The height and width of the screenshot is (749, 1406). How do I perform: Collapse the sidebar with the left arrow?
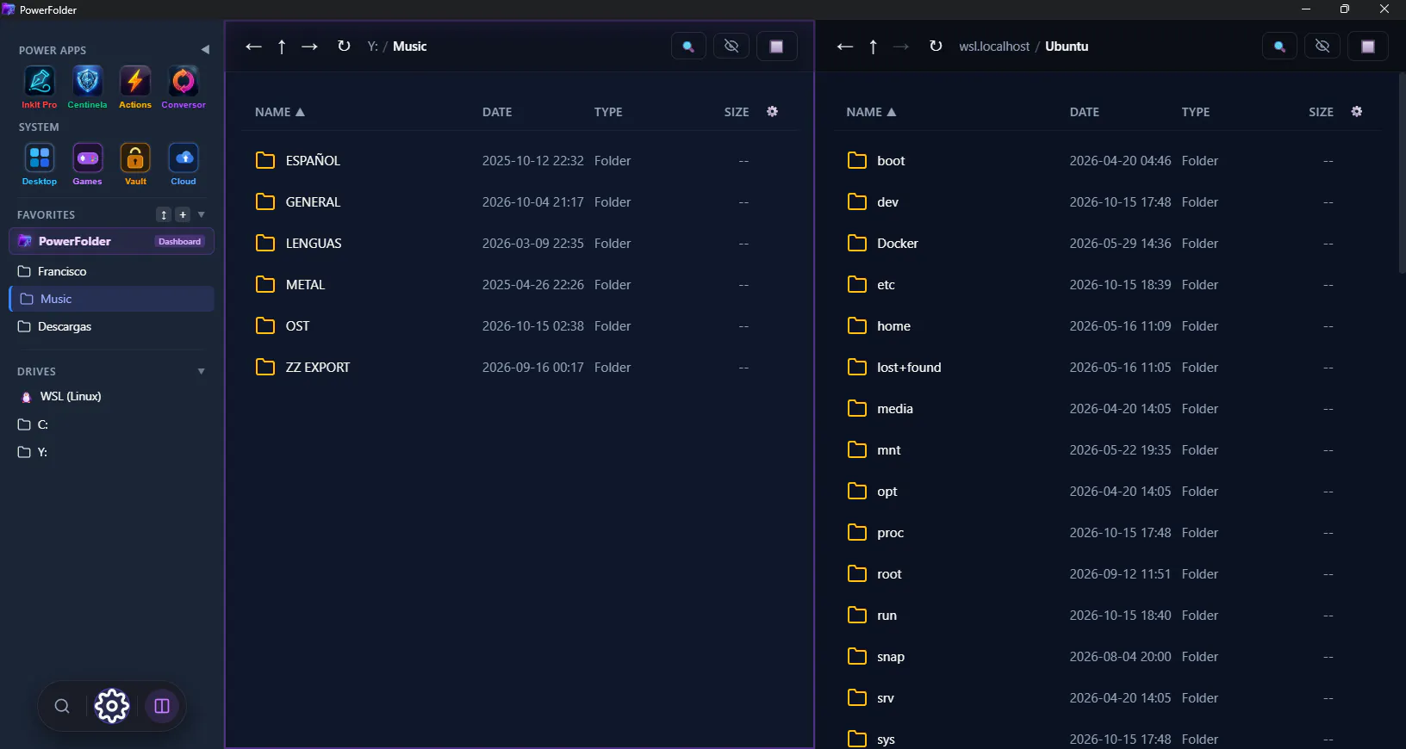coord(205,50)
